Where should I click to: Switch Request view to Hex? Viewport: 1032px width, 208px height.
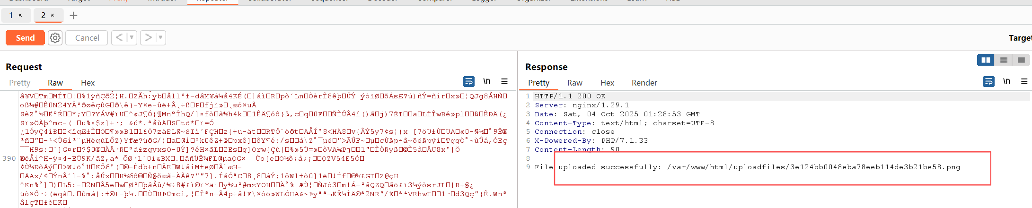tap(88, 83)
